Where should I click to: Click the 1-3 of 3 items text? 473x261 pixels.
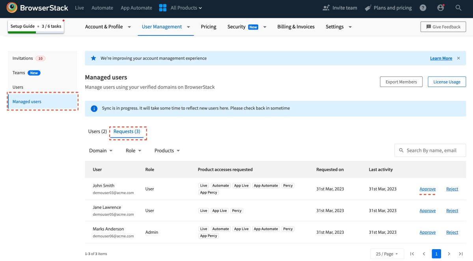[x=96, y=254]
